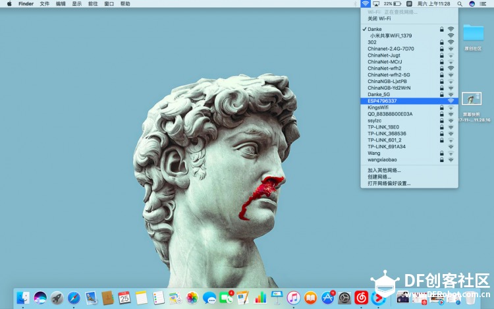Open NetEase Cloud Music red icon

click(x=362, y=298)
